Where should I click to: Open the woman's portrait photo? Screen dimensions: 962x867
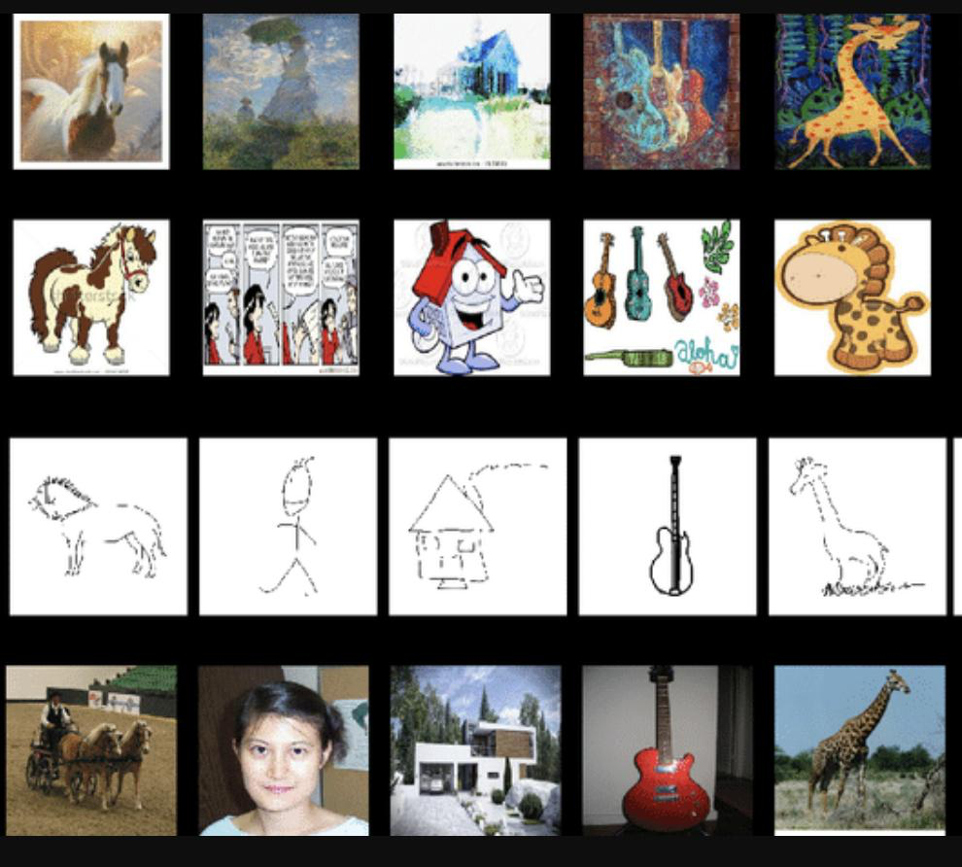click(284, 750)
